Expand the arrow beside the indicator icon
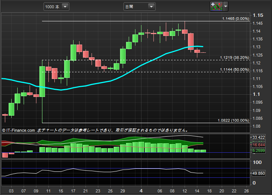This screenshot has width=272, height=195. (x=225, y=6)
